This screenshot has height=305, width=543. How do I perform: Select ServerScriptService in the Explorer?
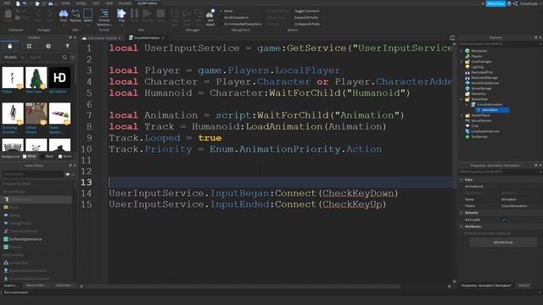pyautogui.click(x=485, y=83)
